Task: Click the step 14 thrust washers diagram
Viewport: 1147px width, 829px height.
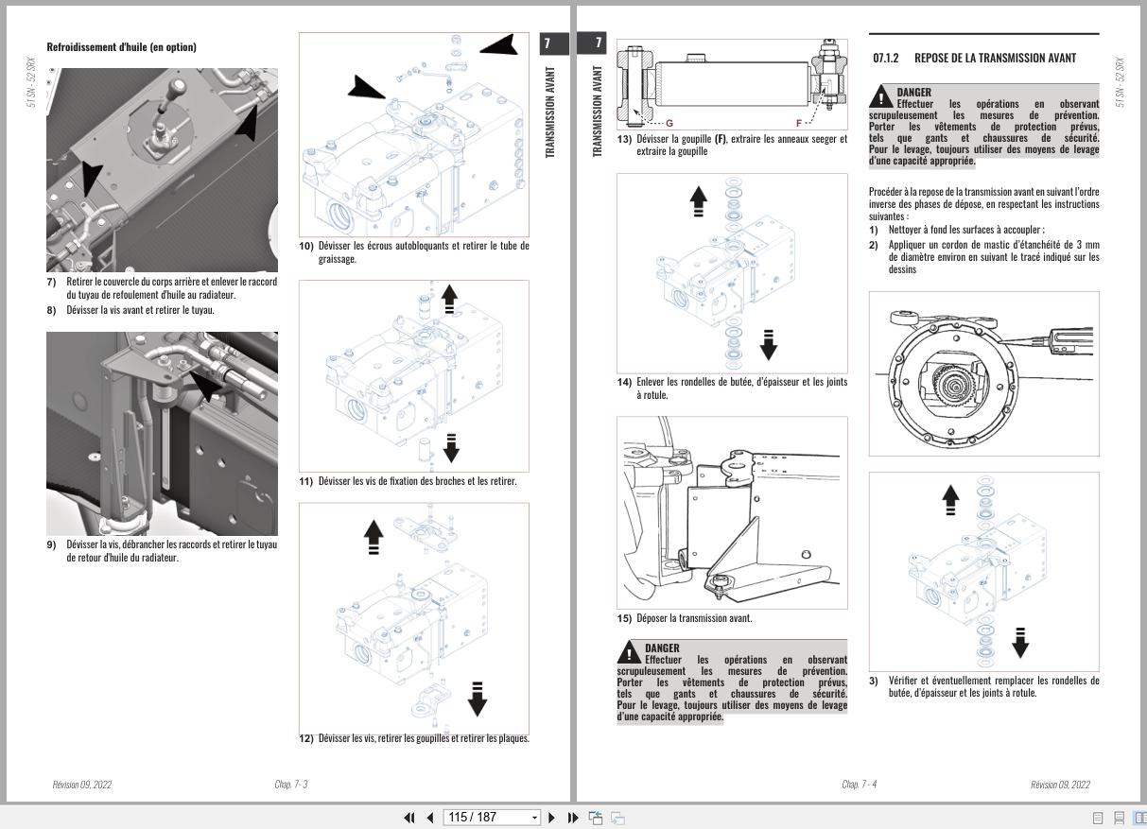Action: [732, 272]
